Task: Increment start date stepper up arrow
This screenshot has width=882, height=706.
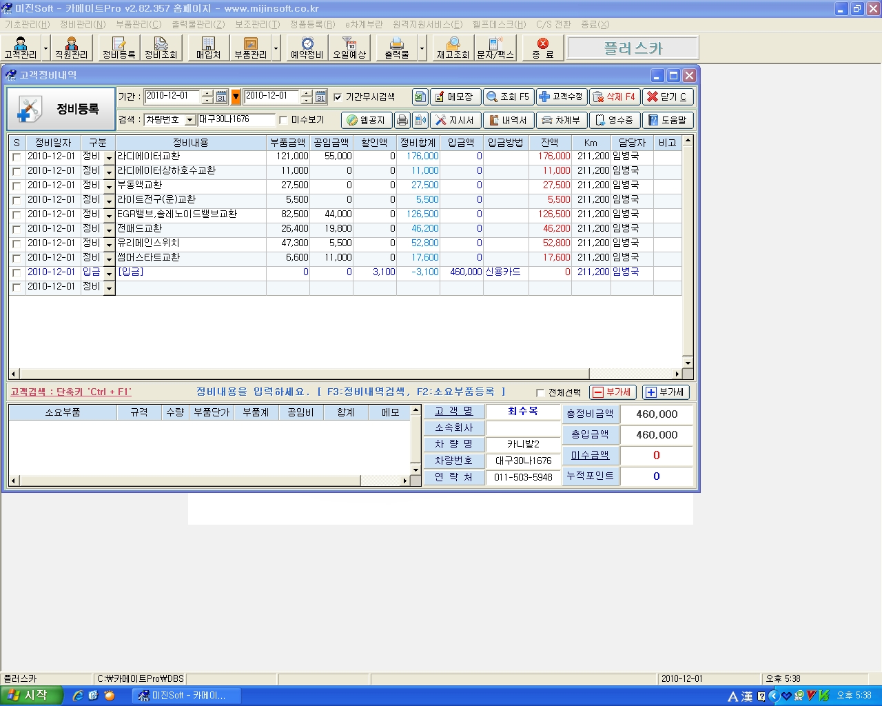Action: 207,94
